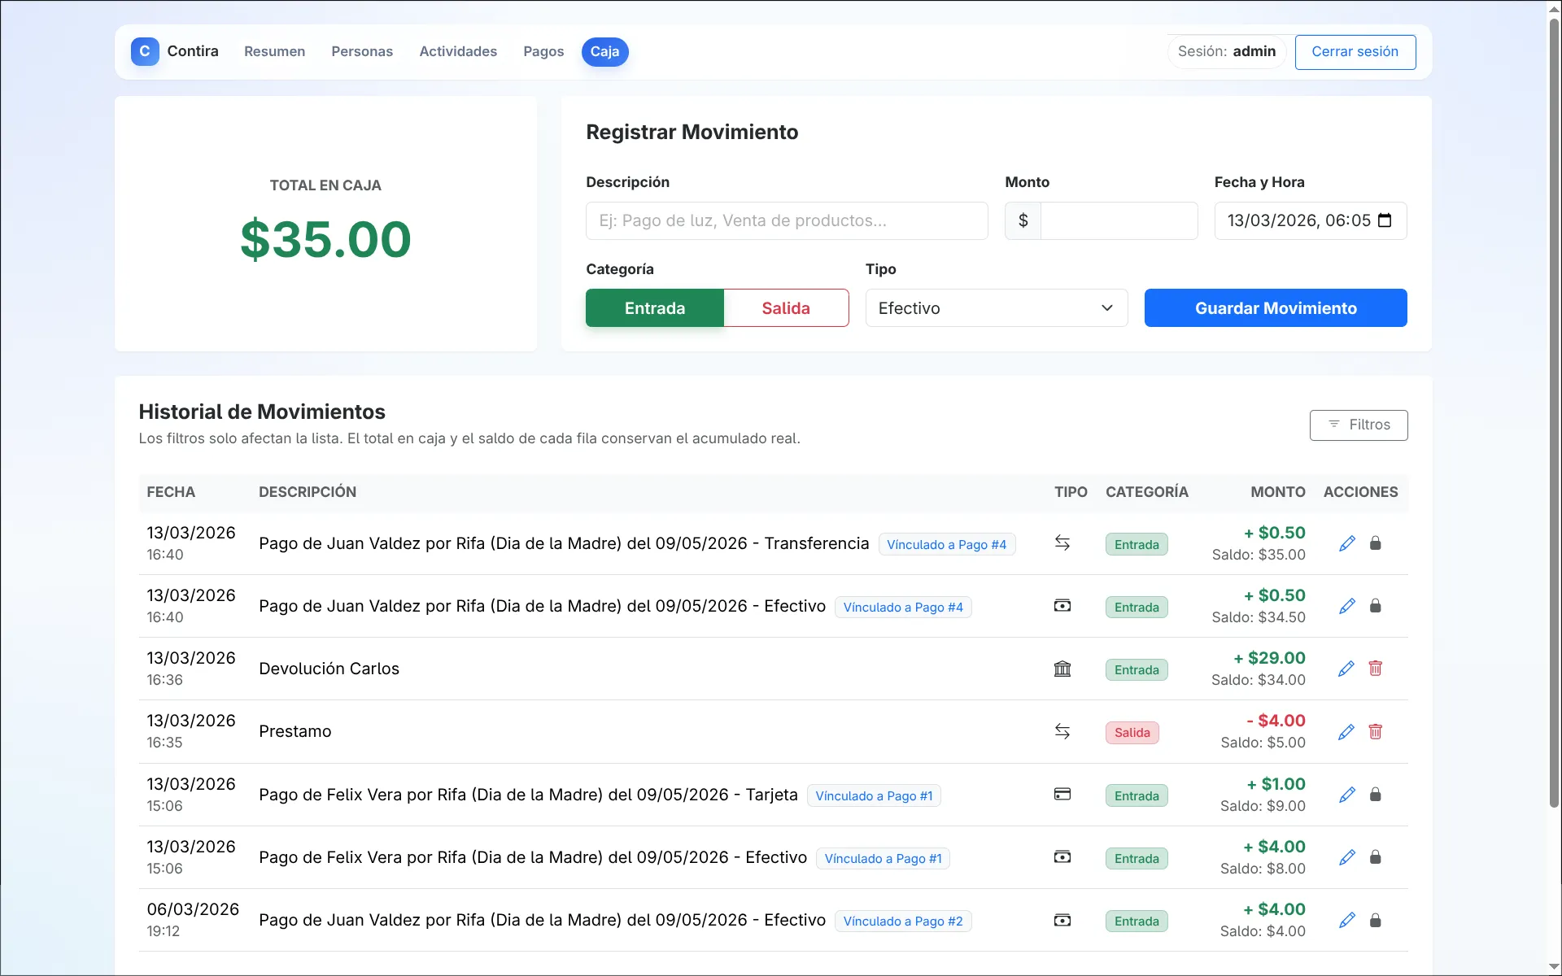
Task: Select the Salida category option
Action: [x=786, y=307]
